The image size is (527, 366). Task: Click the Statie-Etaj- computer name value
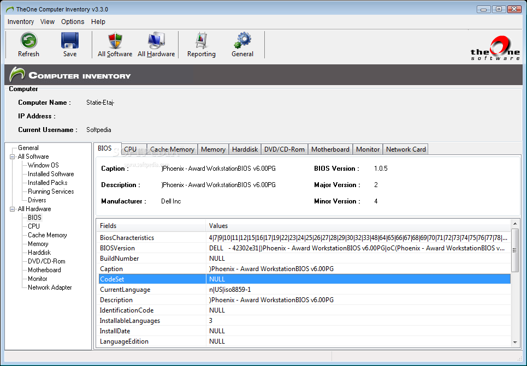tap(100, 103)
